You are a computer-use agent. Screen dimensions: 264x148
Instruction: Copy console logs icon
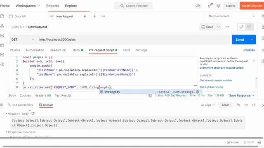click(238, 105)
